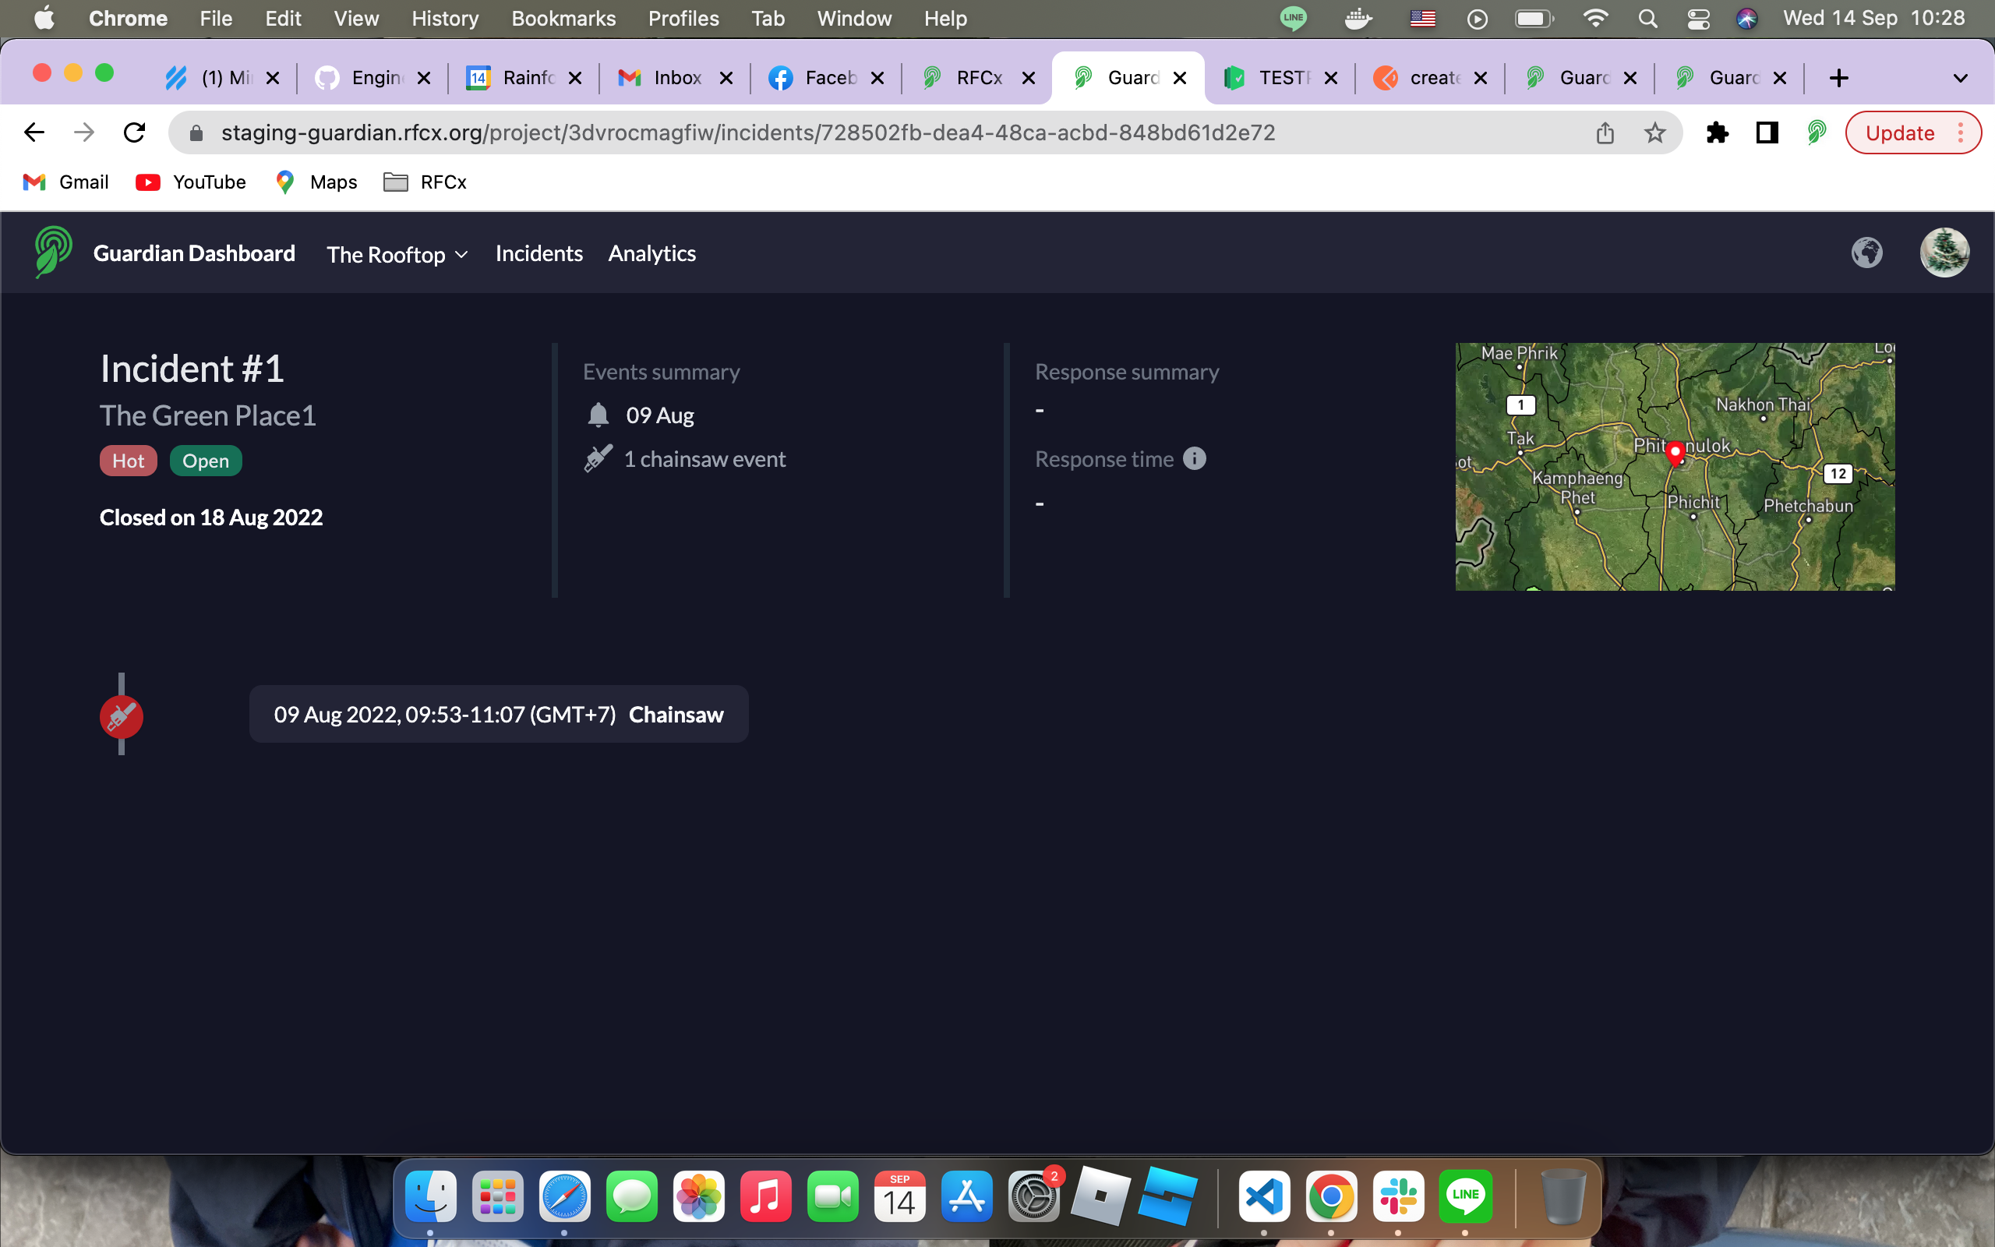Open Chrome extensions puzzle icon
The image size is (1995, 1247).
pyautogui.click(x=1718, y=132)
